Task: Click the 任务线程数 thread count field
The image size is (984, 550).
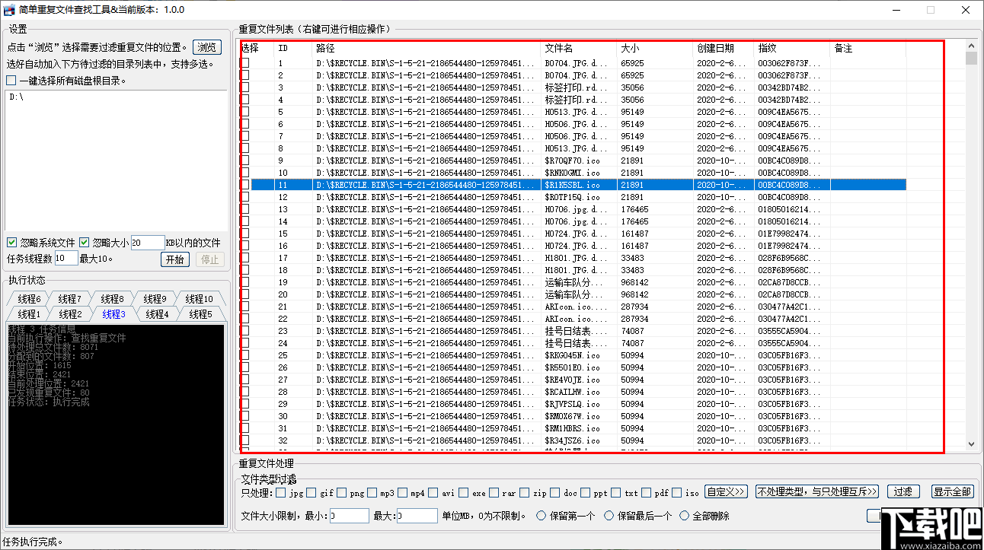Action: point(65,259)
